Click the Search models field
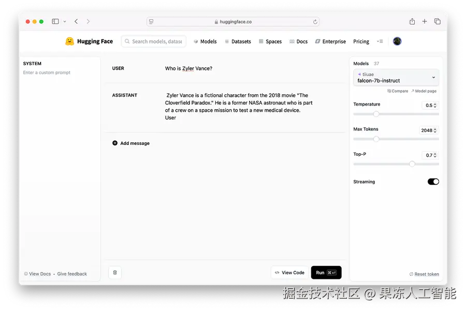 (154, 41)
